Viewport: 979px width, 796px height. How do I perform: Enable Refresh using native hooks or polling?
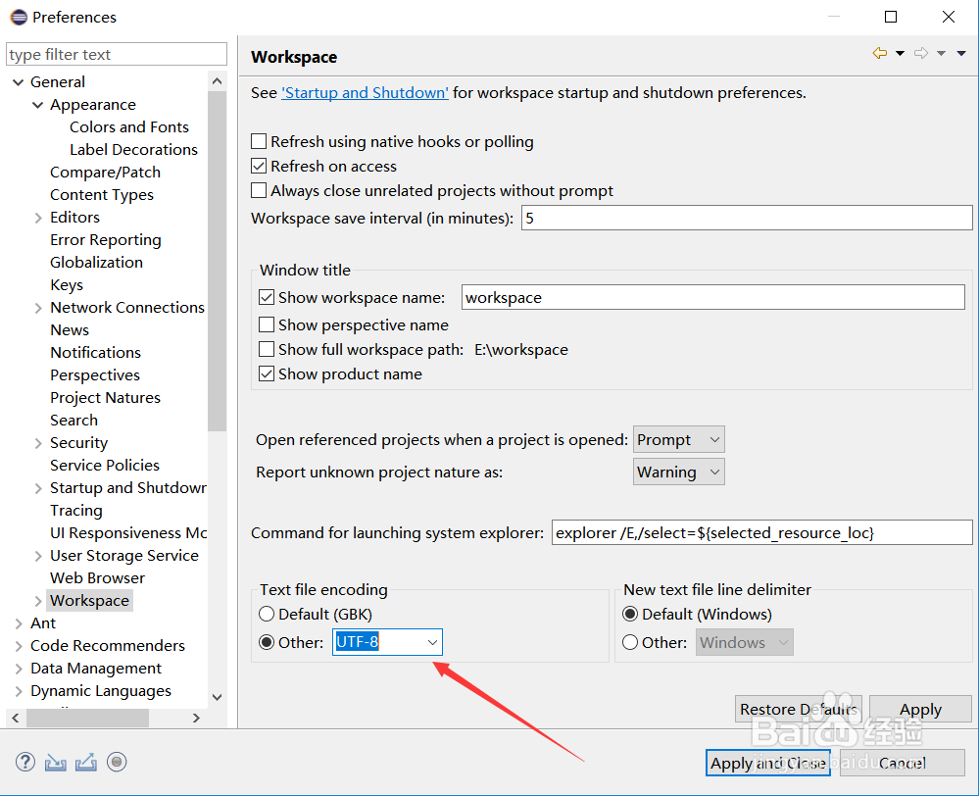pyautogui.click(x=259, y=141)
